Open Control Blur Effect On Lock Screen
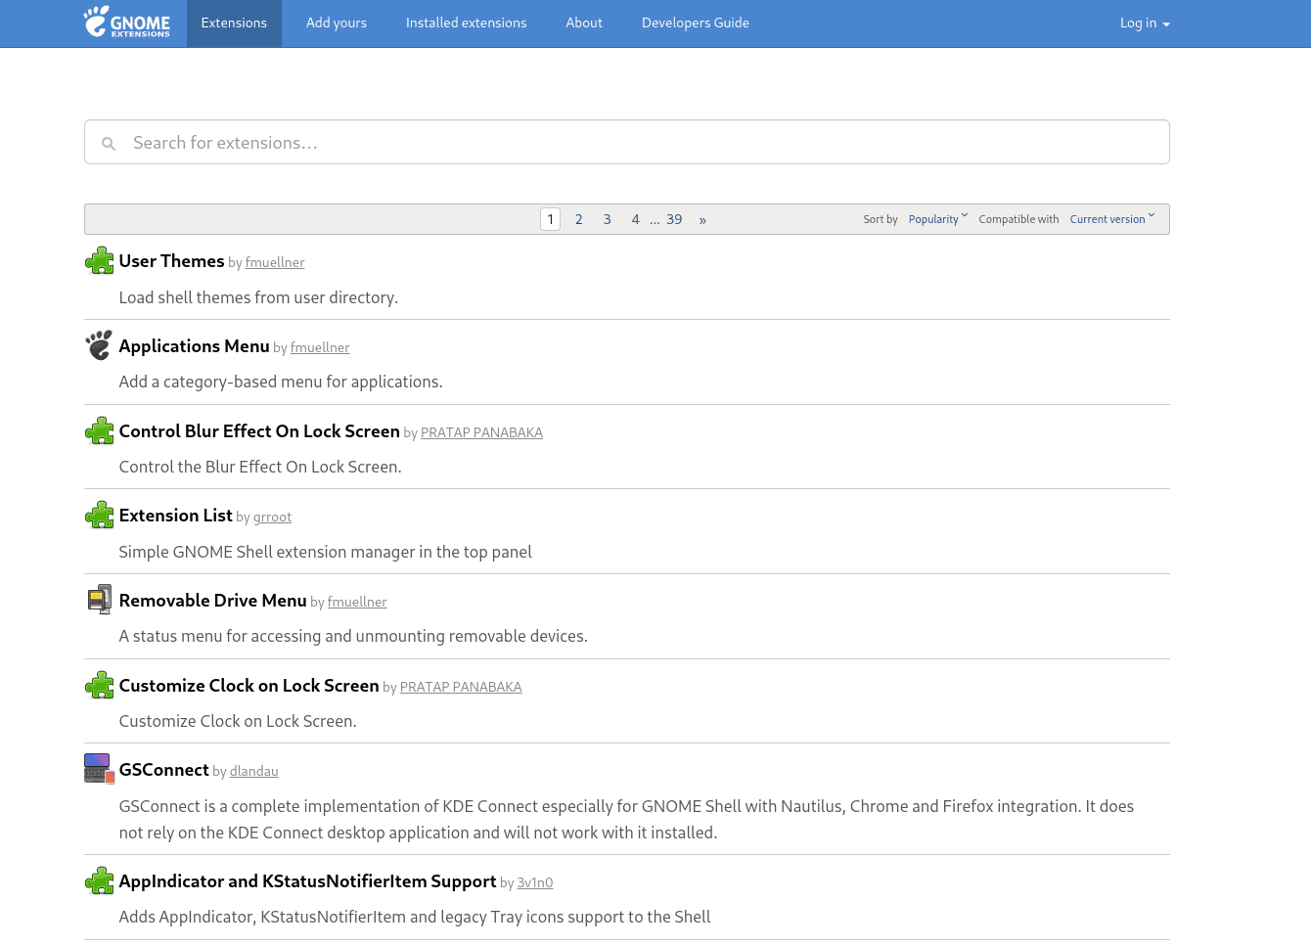Screen dimensions: 1311x946 coord(259,431)
